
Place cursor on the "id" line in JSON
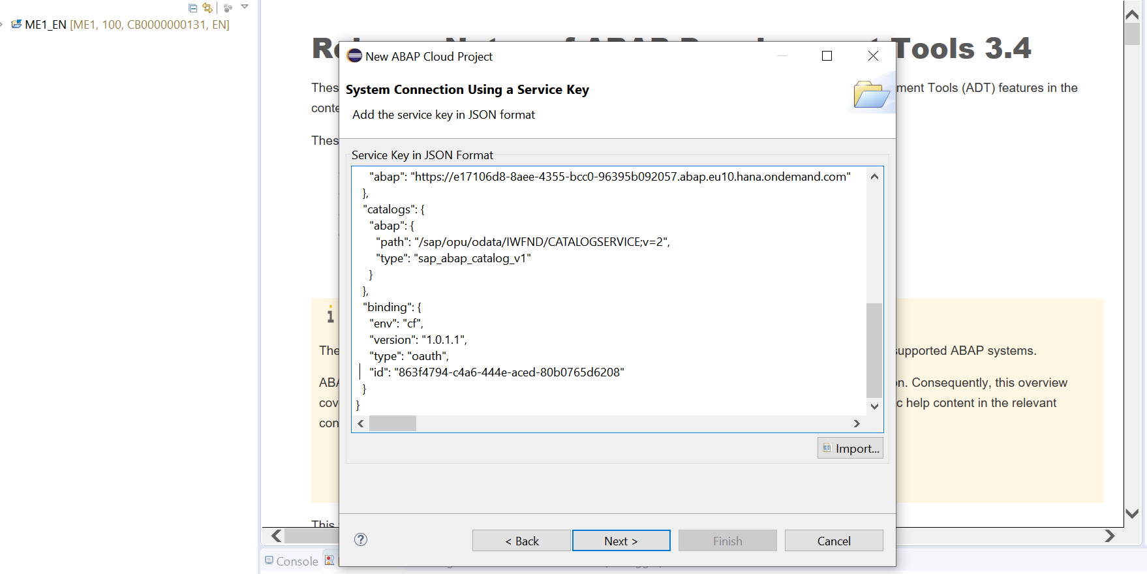click(497, 372)
